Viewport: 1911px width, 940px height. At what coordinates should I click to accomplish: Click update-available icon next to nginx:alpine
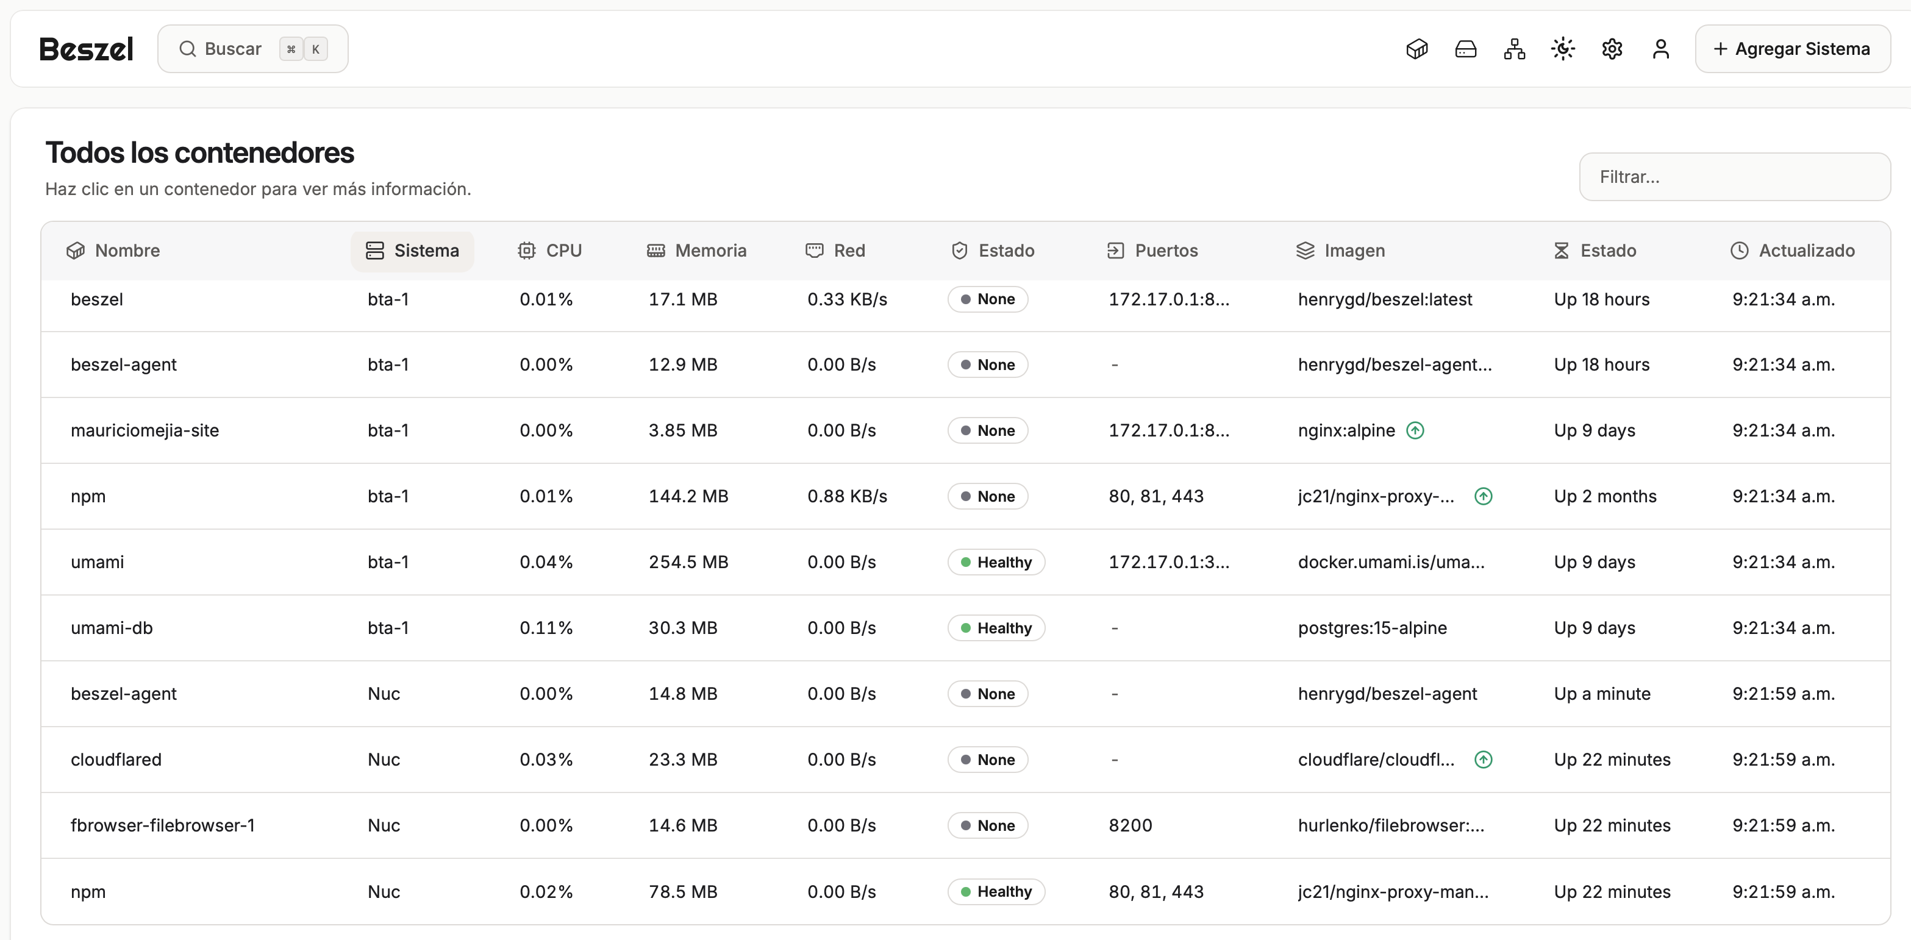[1415, 430]
